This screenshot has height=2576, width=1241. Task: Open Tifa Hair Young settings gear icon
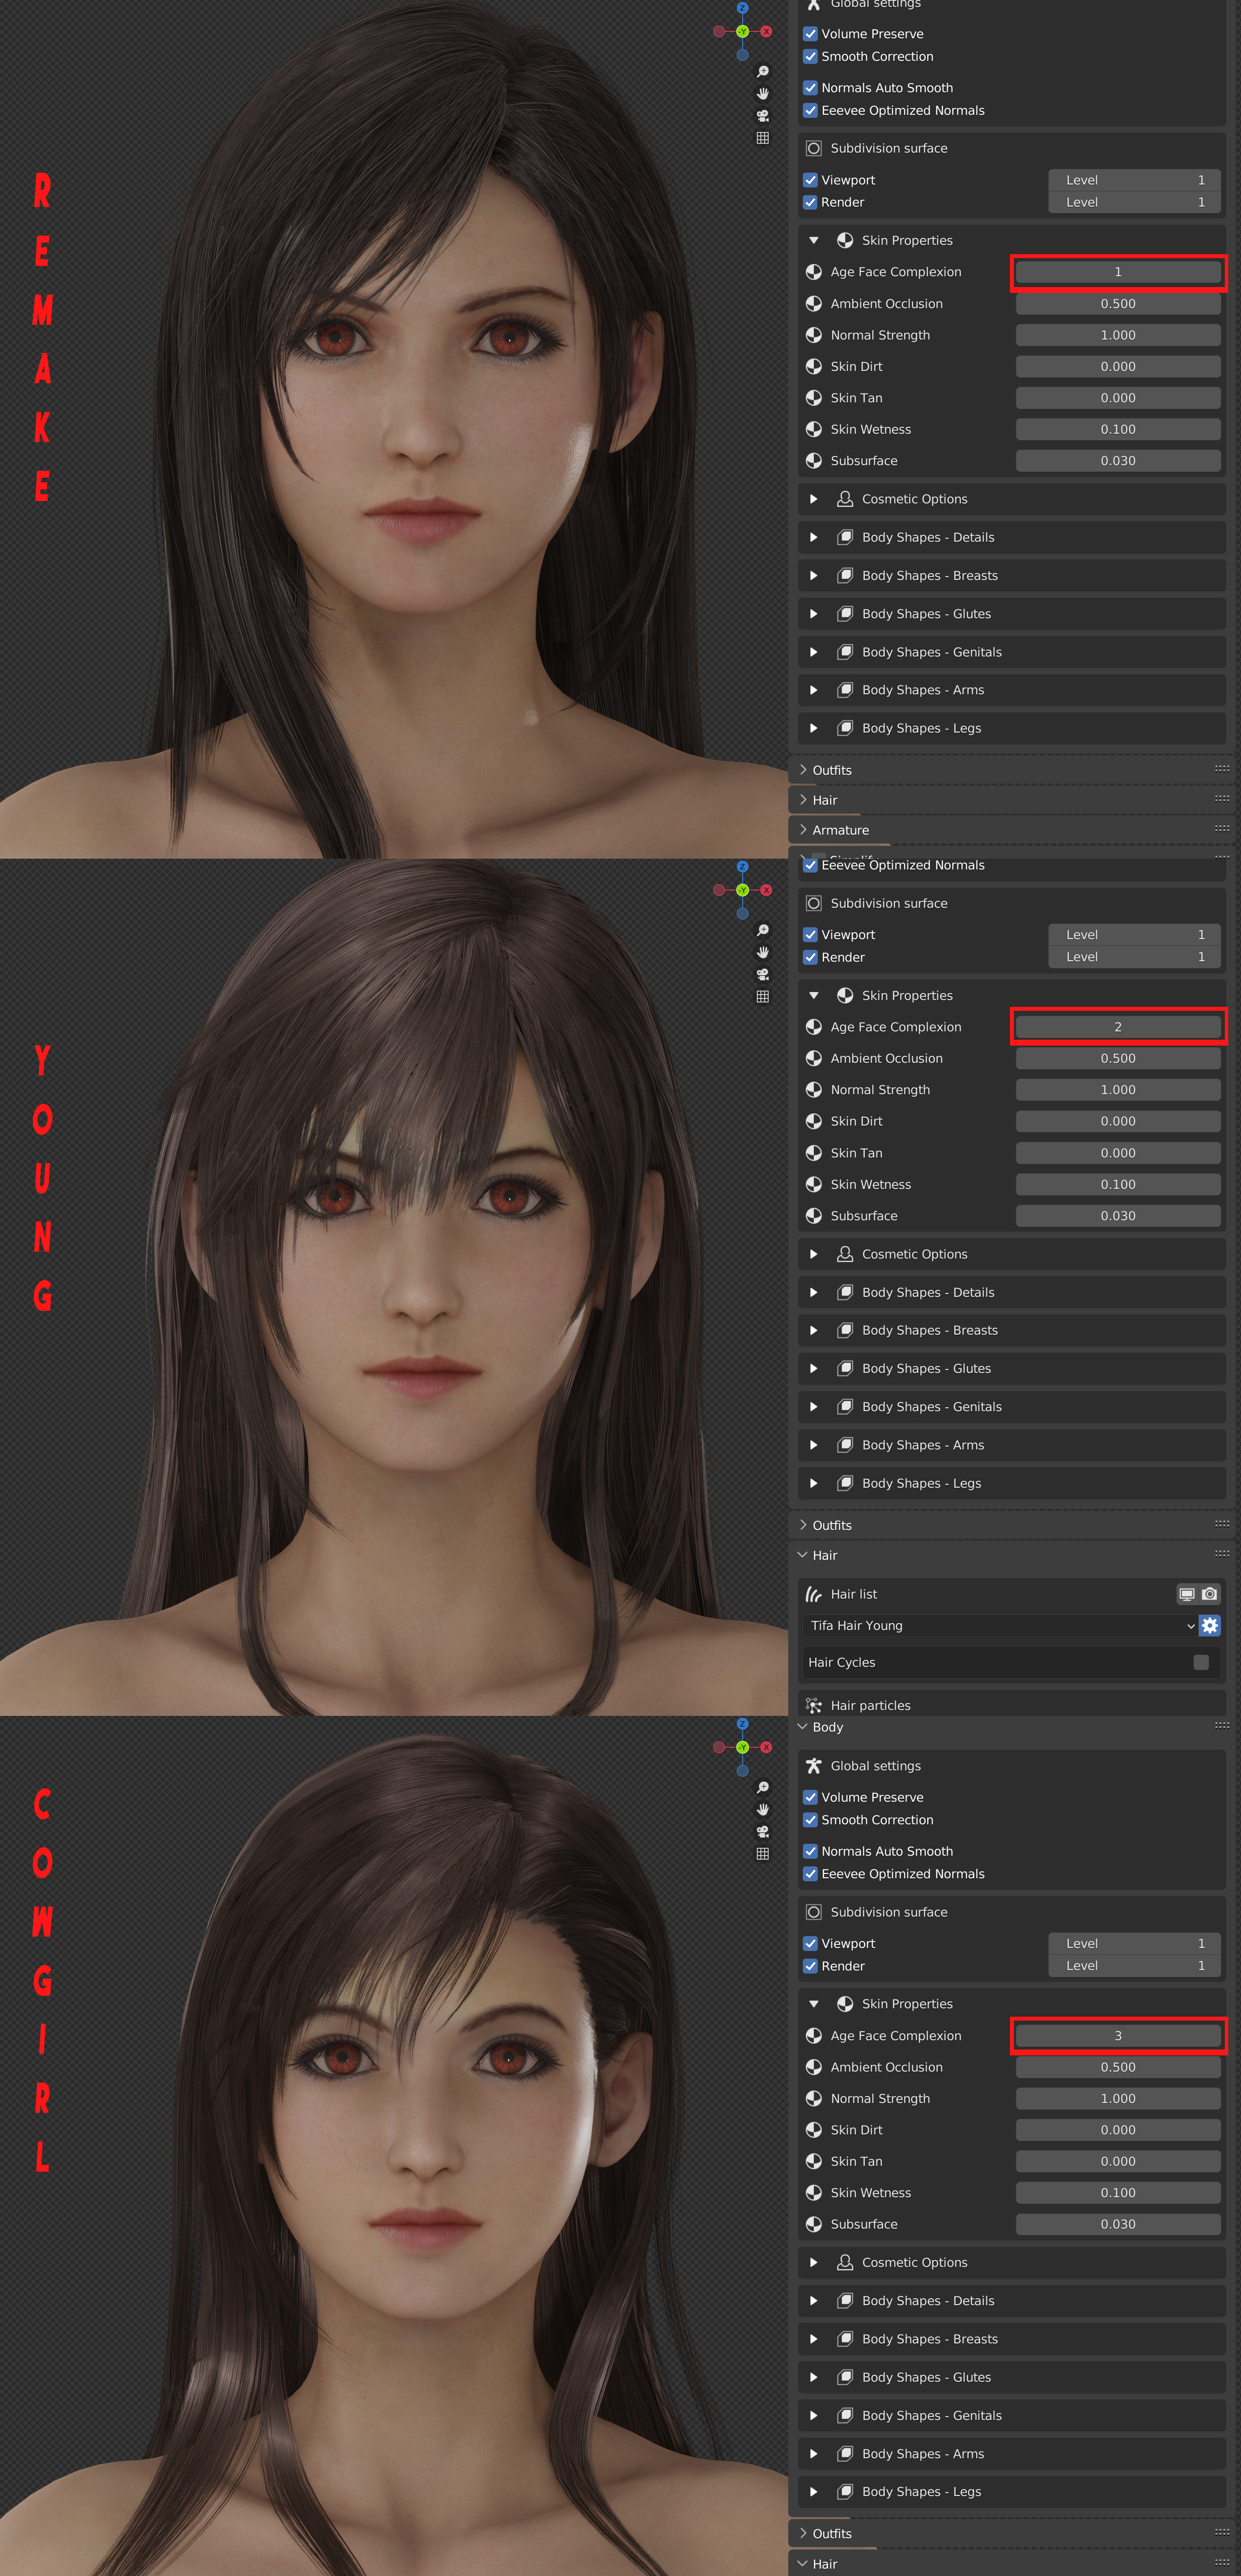pos(1210,1625)
